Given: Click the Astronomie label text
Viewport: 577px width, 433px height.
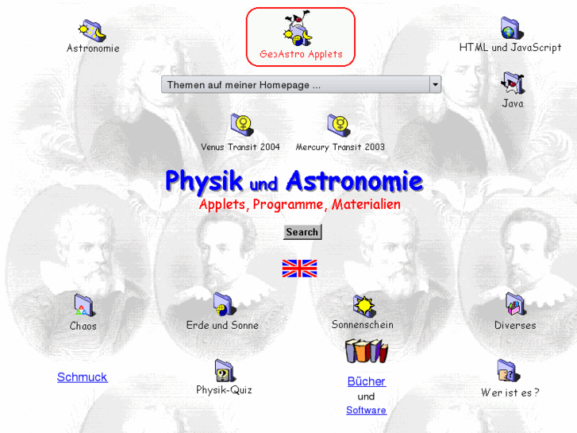Looking at the screenshot, I should click(x=93, y=48).
